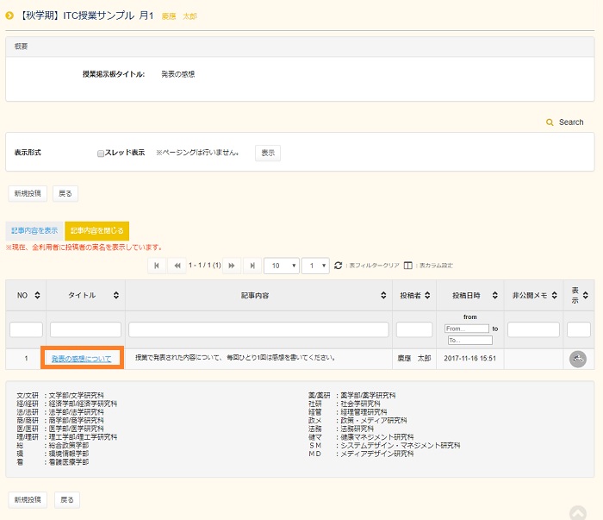Screen dimensions: 603x520
Task: Enable the スレッド表示 checkbox
Action: [101, 153]
